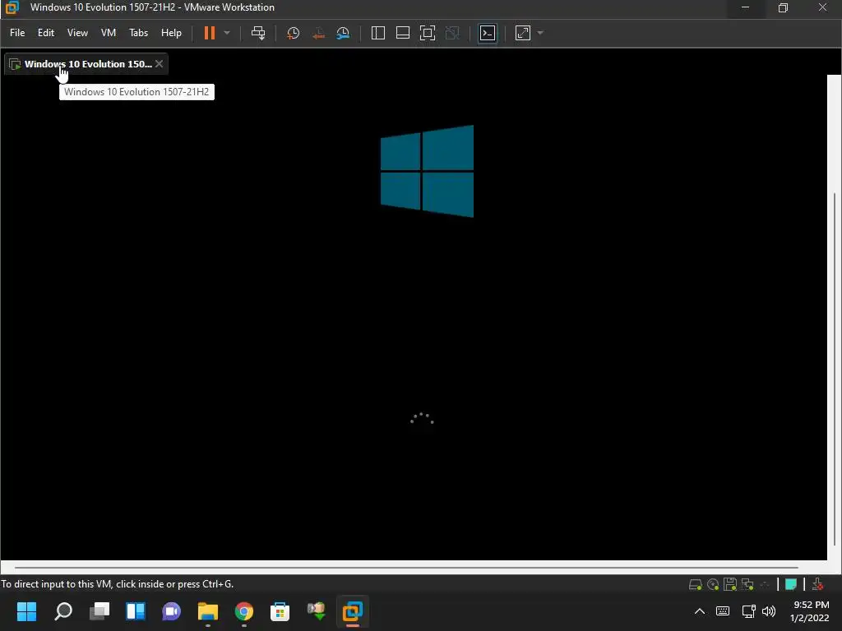Image resolution: width=842 pixels, height=631 pixels.
Task: Select the Windows 10 Evolution VM tab
Action: 86,64
